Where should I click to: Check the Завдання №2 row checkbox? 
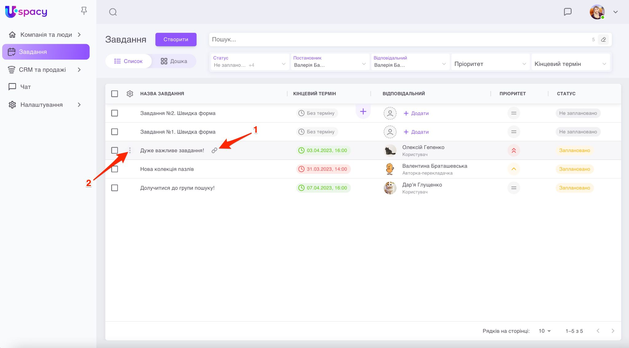pyautogui.click(x=115, y=113)
